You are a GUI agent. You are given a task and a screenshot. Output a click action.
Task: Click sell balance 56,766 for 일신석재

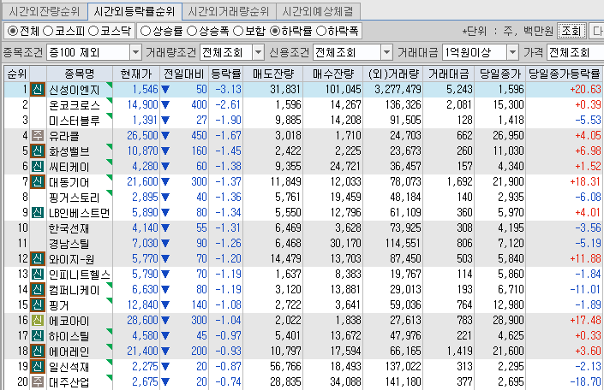[x=285, y=366]
